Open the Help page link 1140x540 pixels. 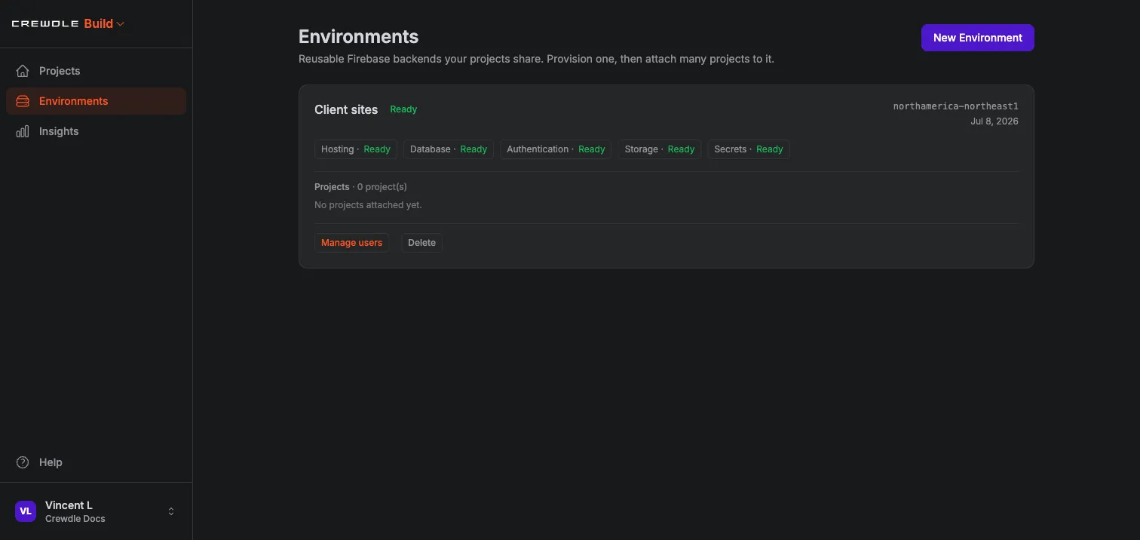pyautogui.click(x=96, y=462)
